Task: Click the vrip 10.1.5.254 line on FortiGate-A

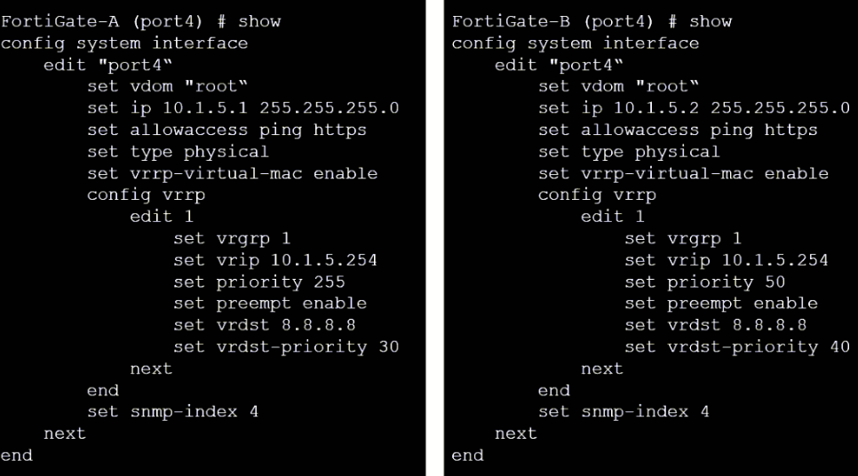Action: tap(275, 259)
